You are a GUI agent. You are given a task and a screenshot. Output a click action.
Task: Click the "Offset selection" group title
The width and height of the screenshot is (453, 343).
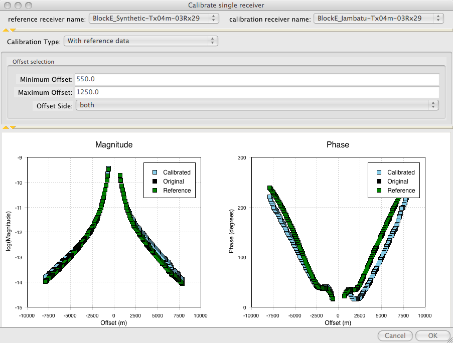[33, 62]
